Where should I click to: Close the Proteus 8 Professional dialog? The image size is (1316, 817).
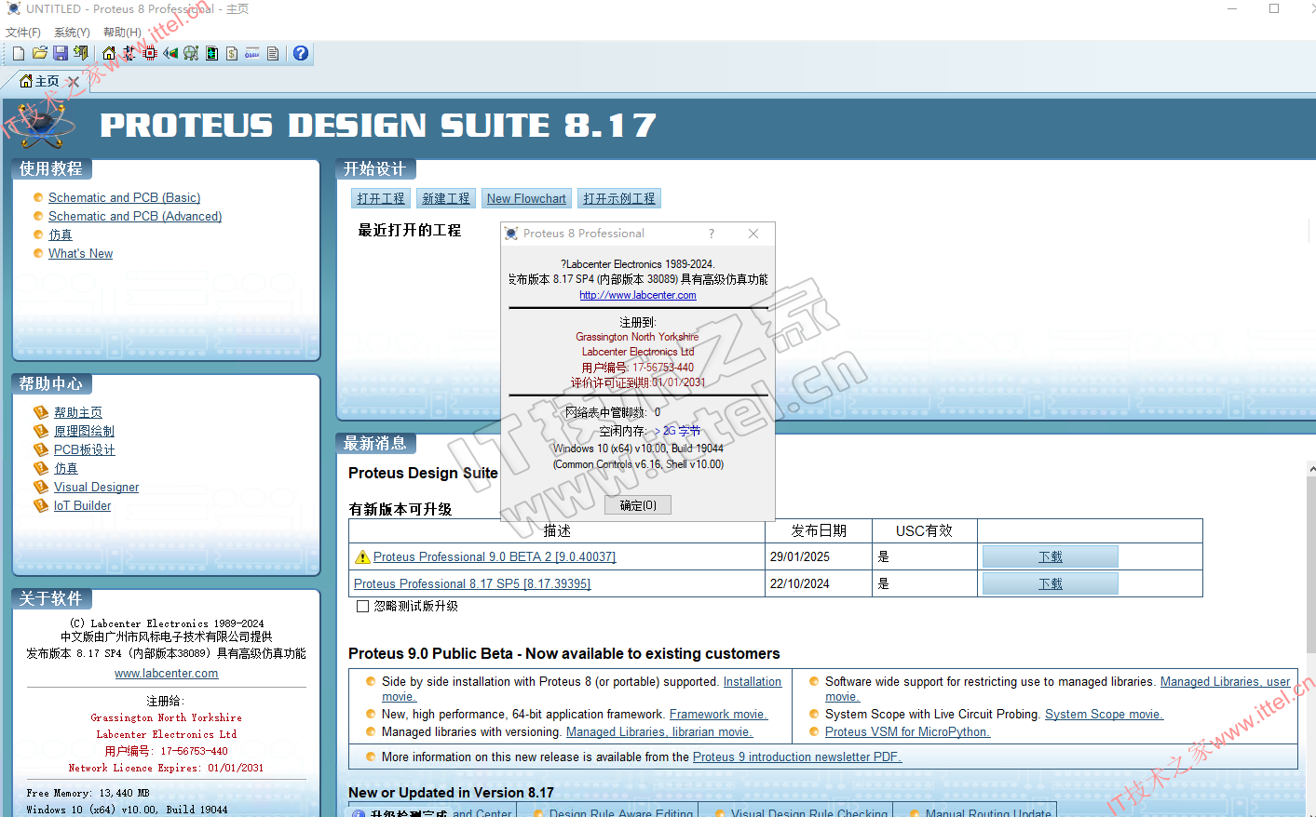coord(753,234)
